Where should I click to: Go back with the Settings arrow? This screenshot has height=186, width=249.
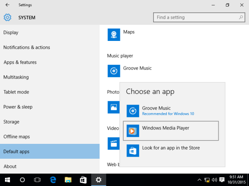click(x=7, y=5)
